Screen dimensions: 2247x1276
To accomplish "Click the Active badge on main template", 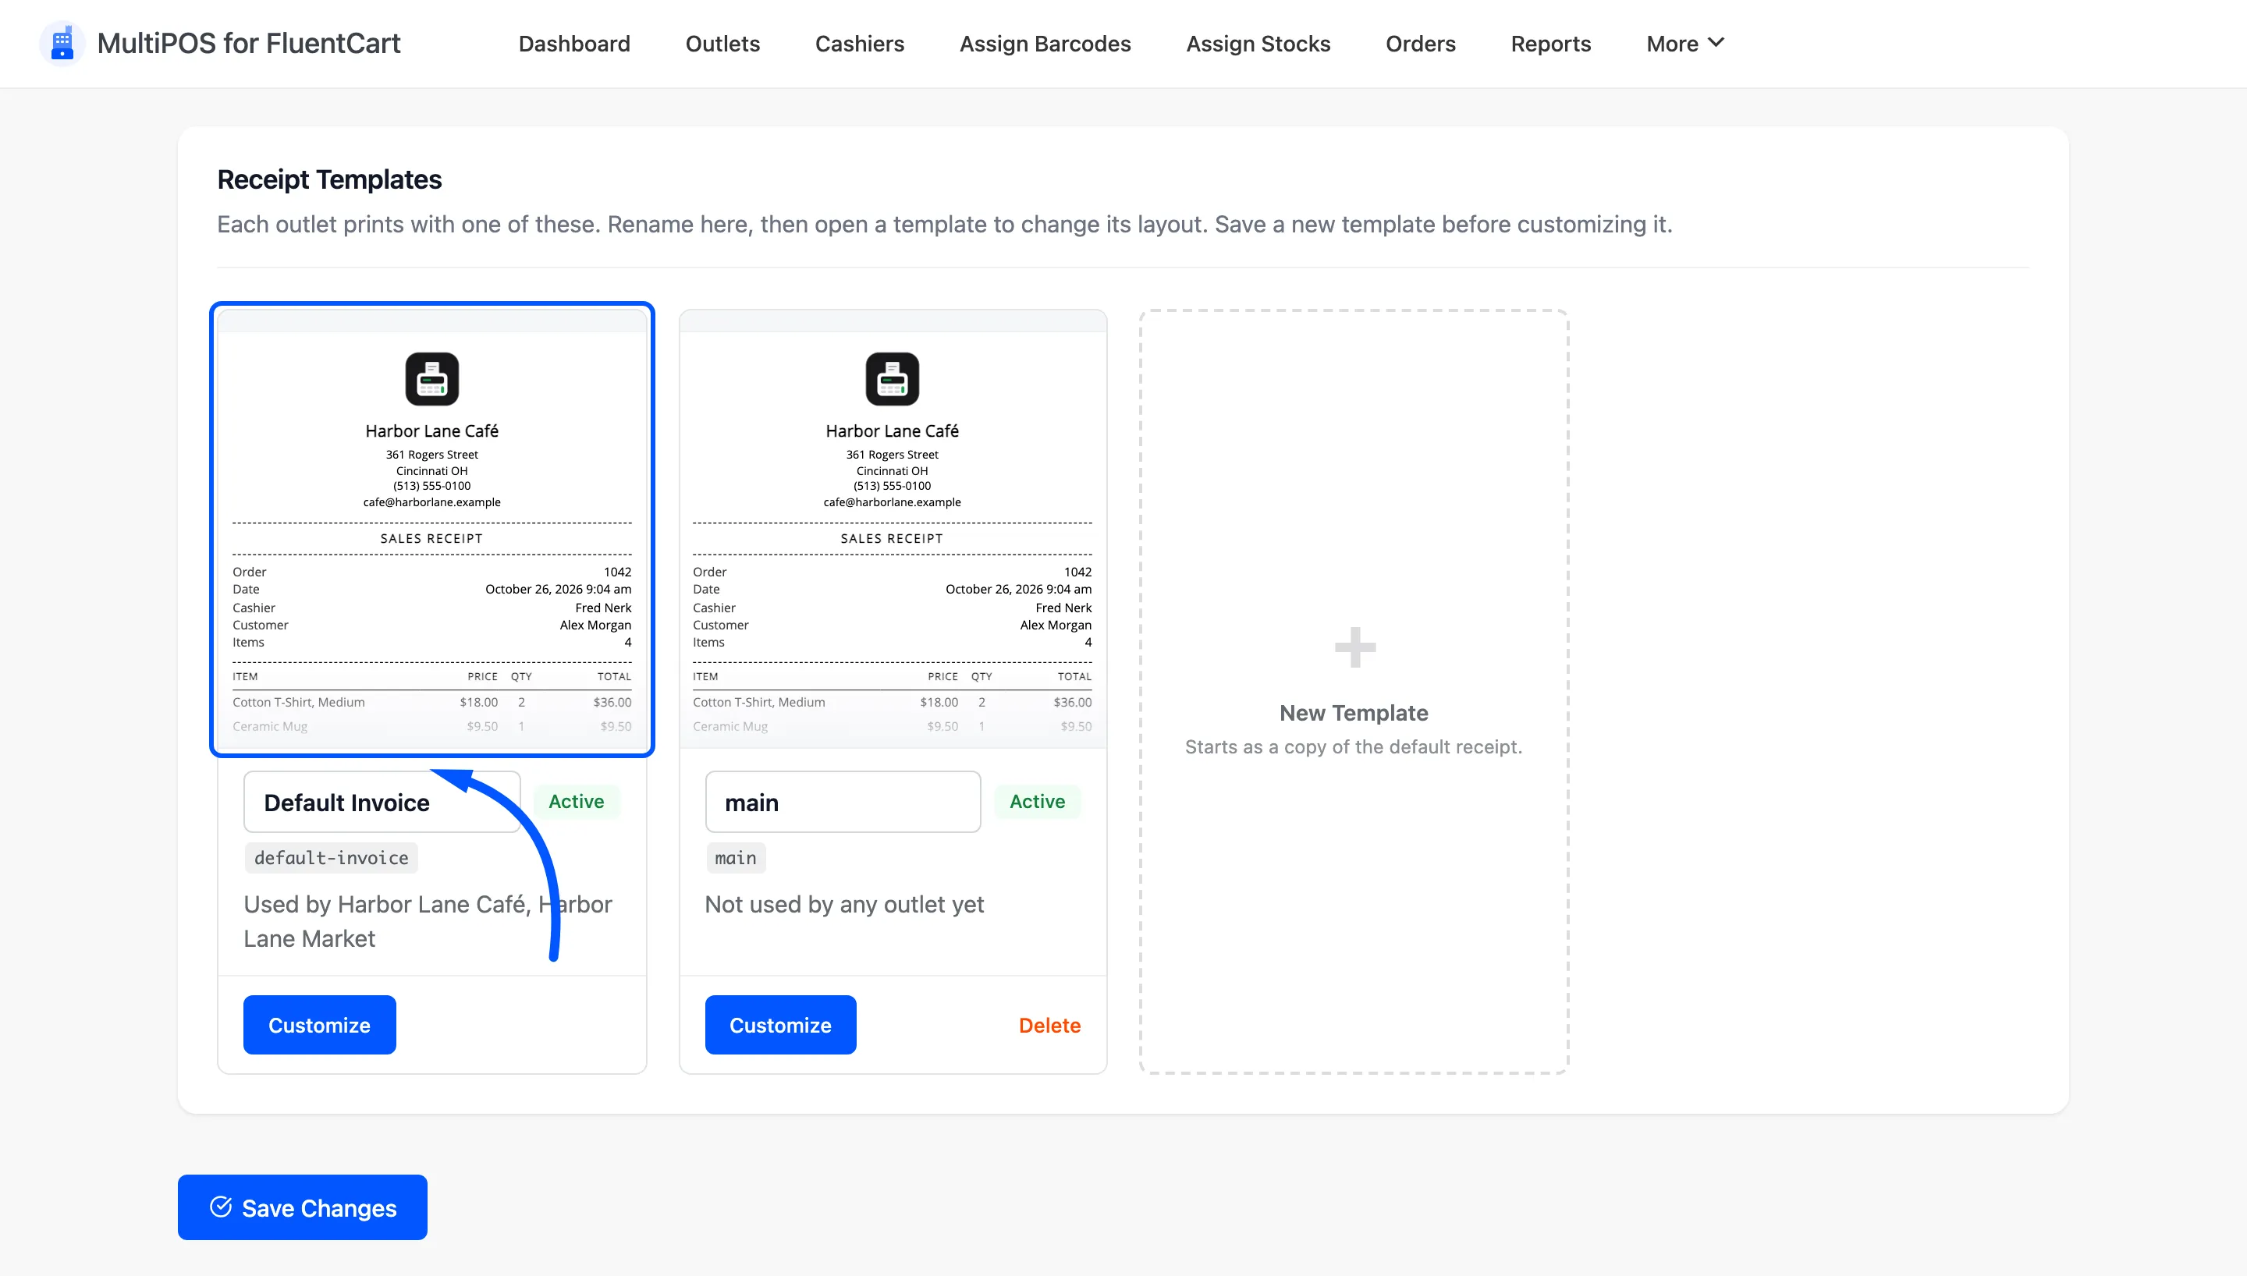I will tap(1037, 801).
